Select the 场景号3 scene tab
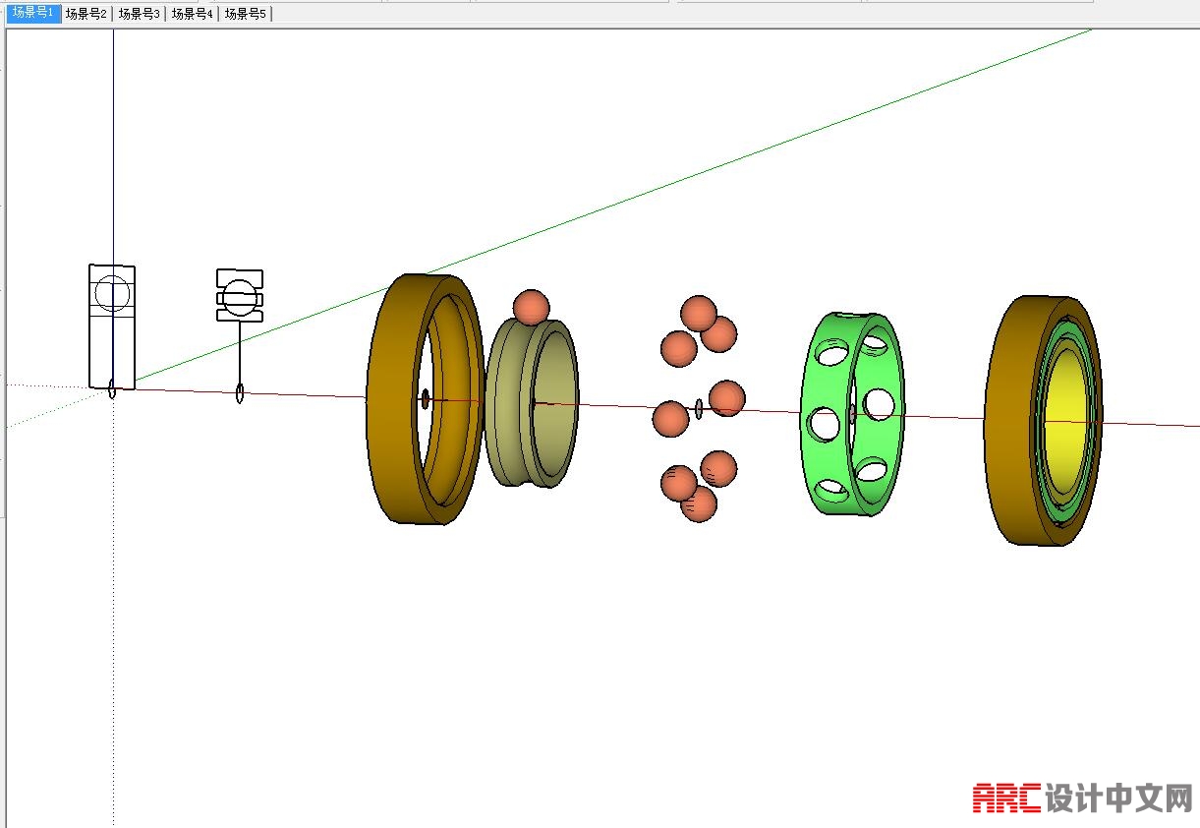Viewport: 1200px width, 828px height. click(x=140, y=14)
